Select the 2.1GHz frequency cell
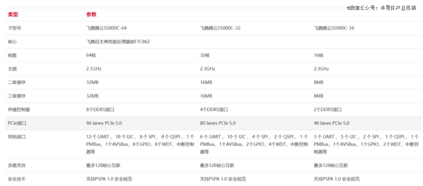Image resolution: width=423 pixels, height=186 pixels. pos(94,69)
